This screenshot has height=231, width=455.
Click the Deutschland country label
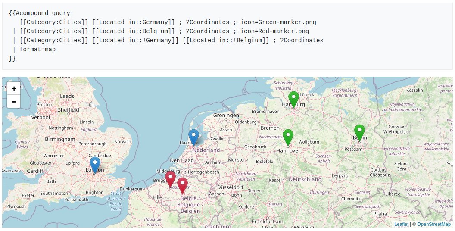coord(305,179)
